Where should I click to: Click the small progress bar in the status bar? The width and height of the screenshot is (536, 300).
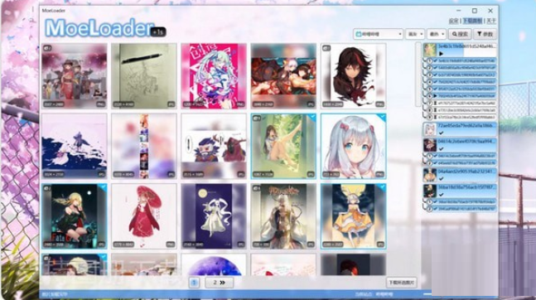(427, 294)
